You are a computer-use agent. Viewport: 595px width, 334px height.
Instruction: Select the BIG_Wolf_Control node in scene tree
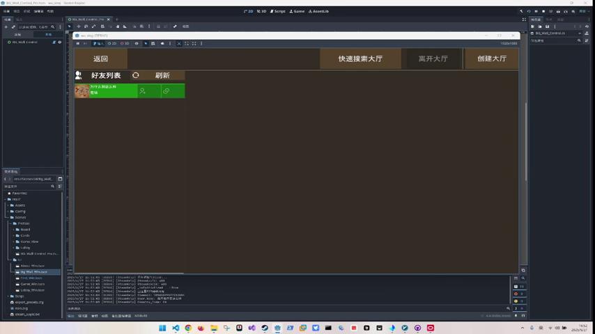[x=25, y=42]
